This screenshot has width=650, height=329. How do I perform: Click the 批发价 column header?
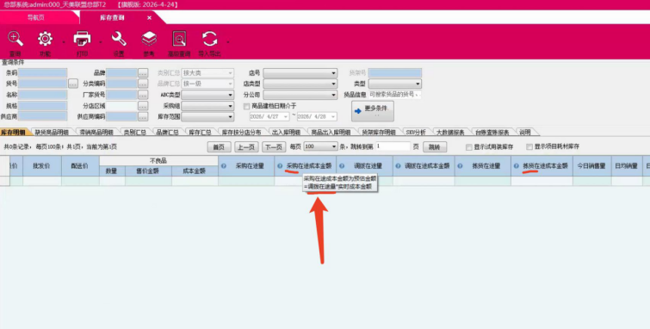(42, 165)
